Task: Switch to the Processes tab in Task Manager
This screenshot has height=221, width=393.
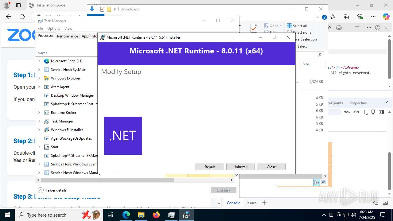Action: [45, 36]
